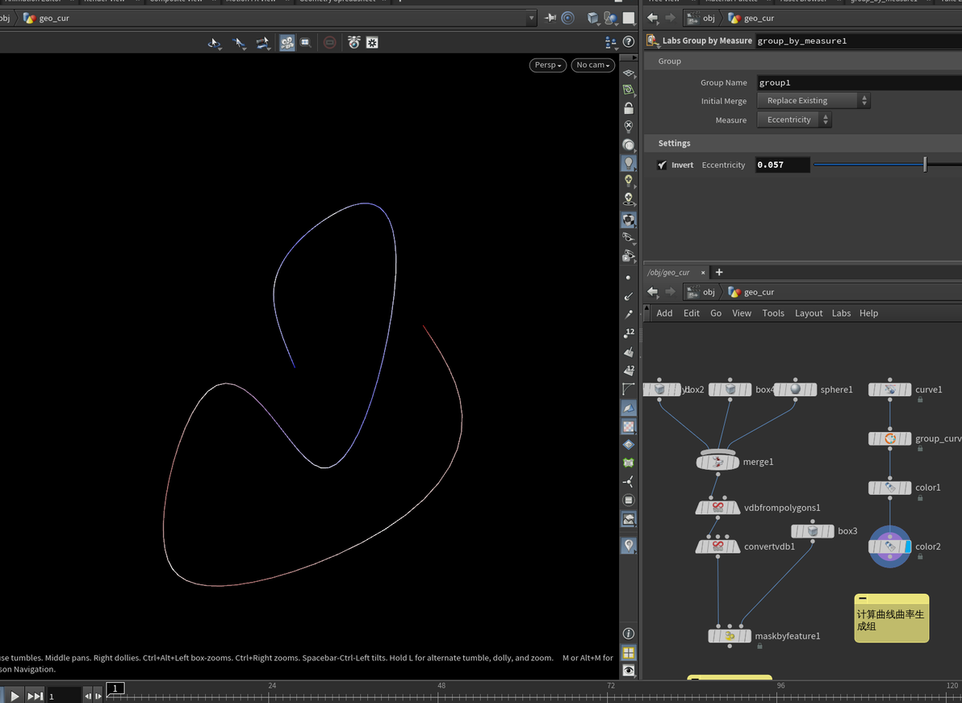Open the No cam camera dropdown
This screenshot has width=962, height=703.
point(592,65)
